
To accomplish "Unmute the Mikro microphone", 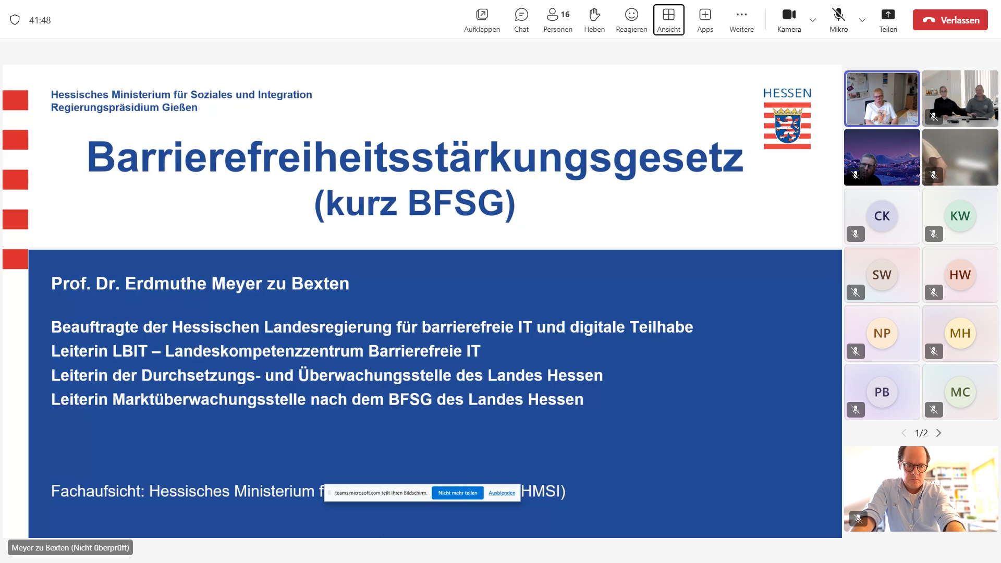I will 838,20.
